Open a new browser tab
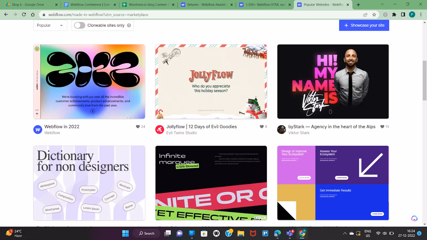Image resolution: width=427 pixels, height=240 pixels. tap(358, 5)
